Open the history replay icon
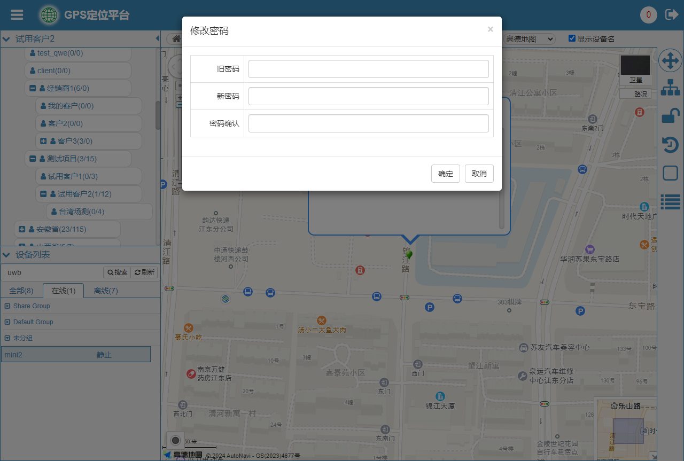This screenshot has width=684, height=461. [670, 145]
